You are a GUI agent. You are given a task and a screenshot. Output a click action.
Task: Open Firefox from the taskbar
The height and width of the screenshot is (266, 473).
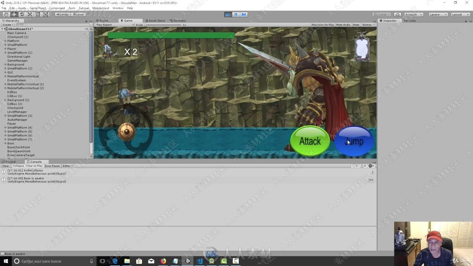click(x=163, y=261)
